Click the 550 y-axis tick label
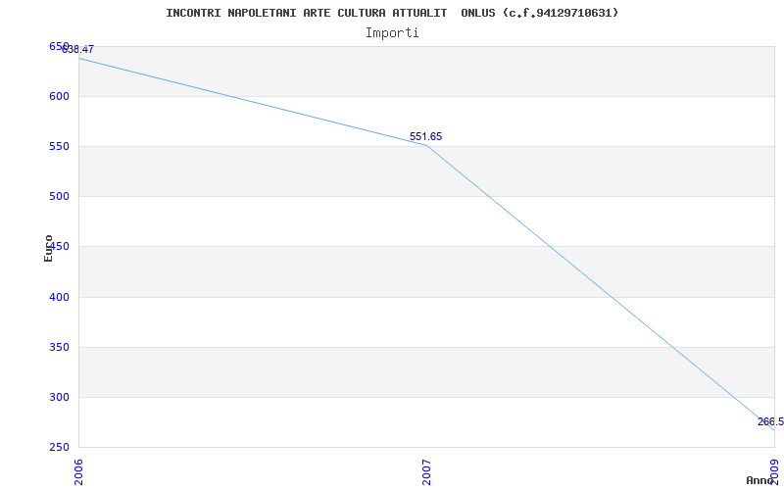The image size is (784, 490). point(59,146)
